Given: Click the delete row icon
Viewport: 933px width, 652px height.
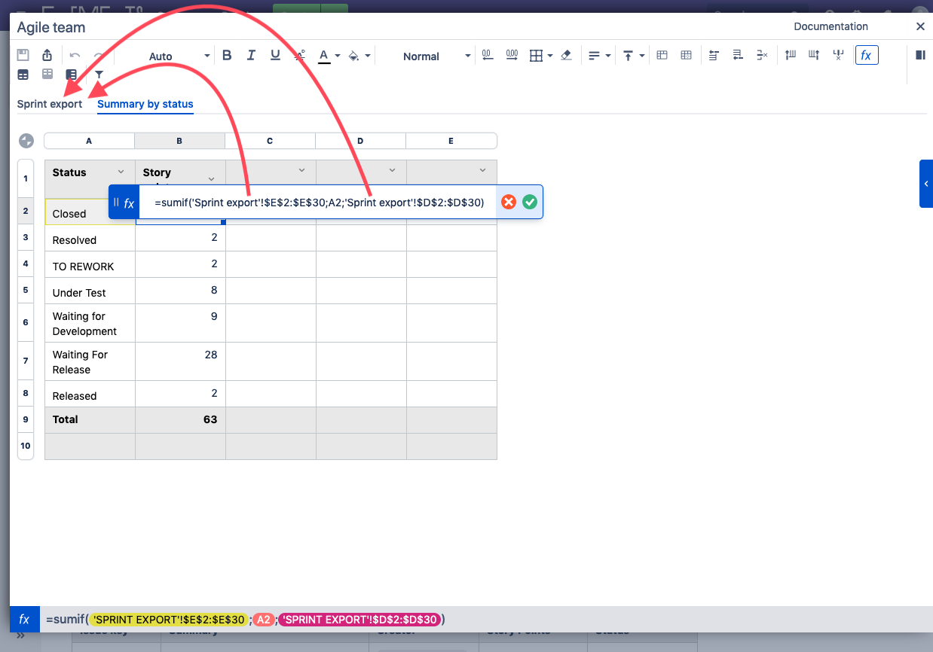Looking at the screenshot, I should tap(762, 56).
